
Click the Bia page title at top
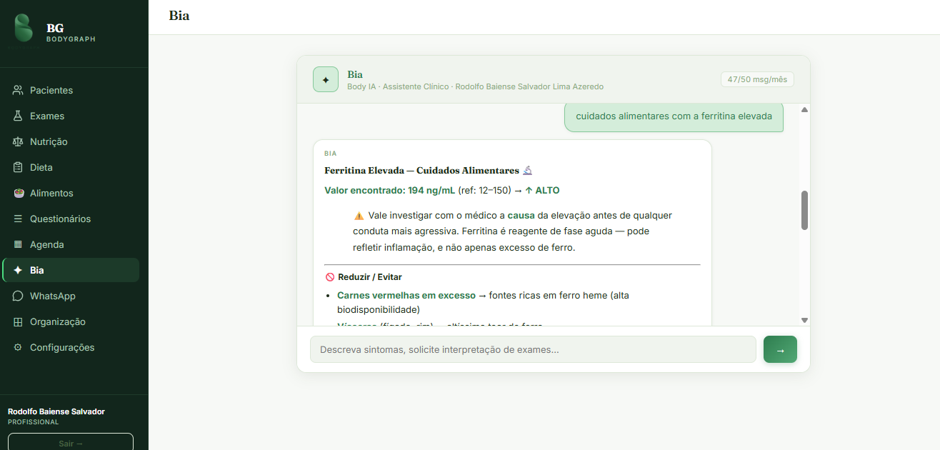[179, 15]
